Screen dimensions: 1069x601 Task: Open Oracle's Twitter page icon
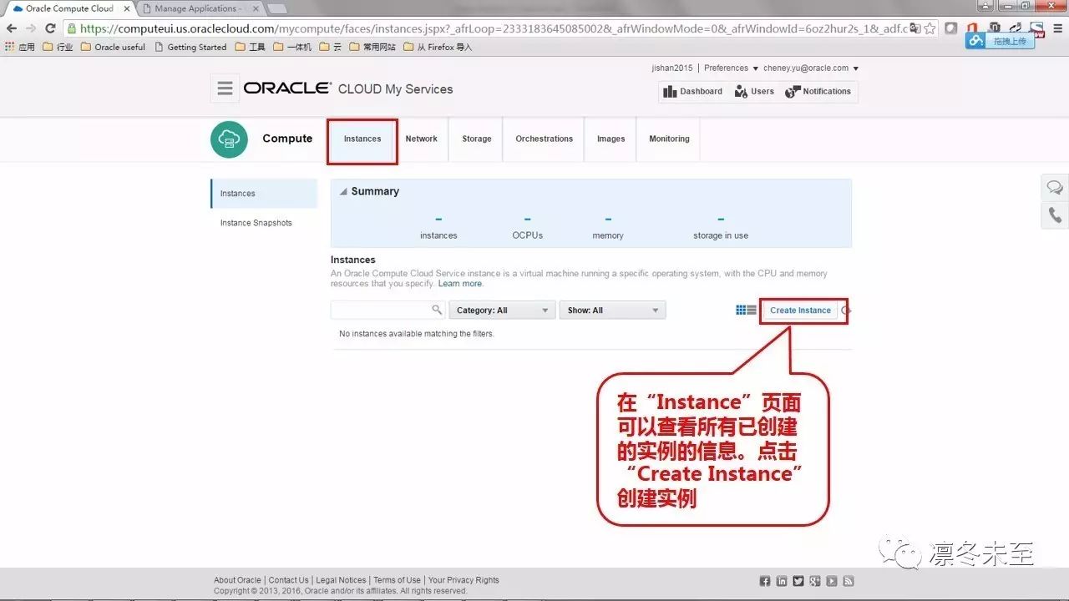click(798, 581)
